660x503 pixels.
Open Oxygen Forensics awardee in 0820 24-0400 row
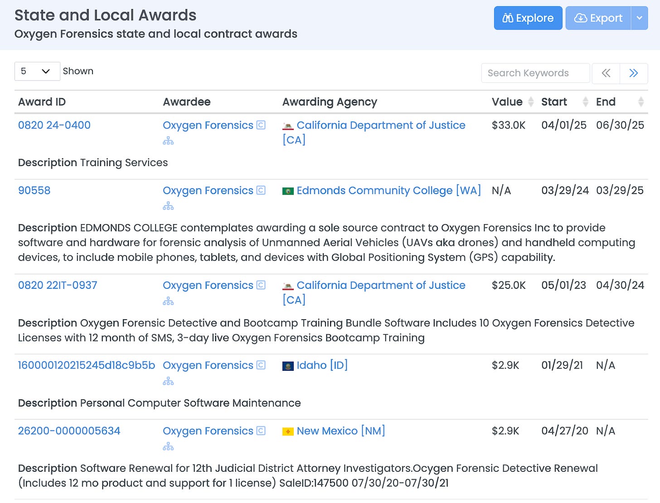coord(208,125)
